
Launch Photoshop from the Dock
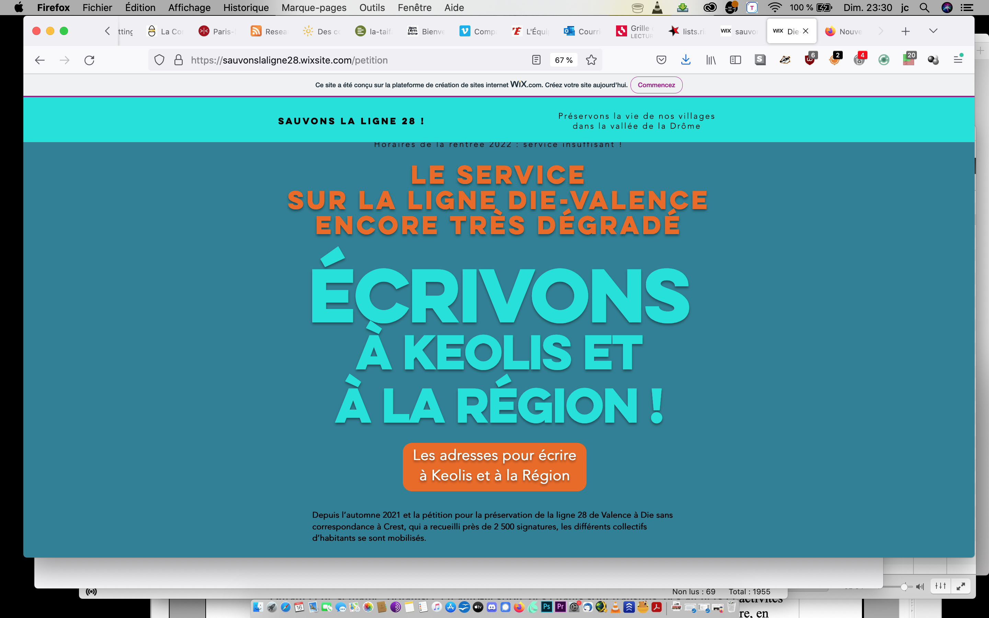click(x=546, y=607)
